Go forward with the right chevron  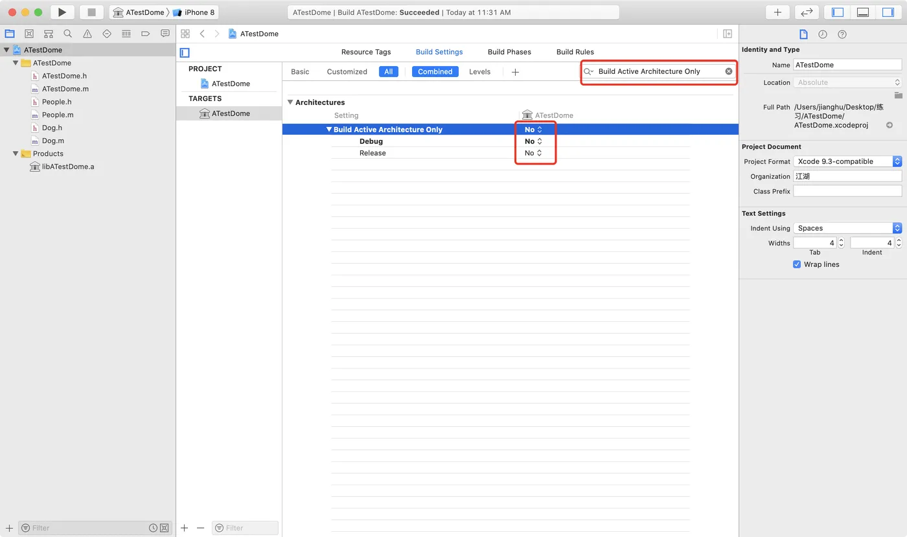click(217, 34)
